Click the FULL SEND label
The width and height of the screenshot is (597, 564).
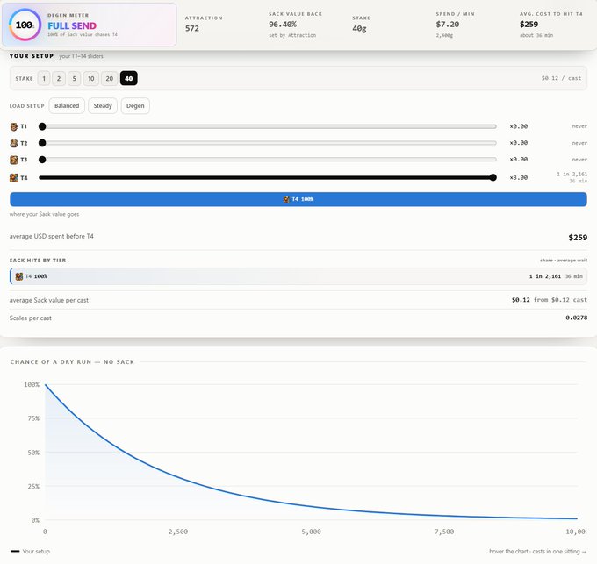72,25
